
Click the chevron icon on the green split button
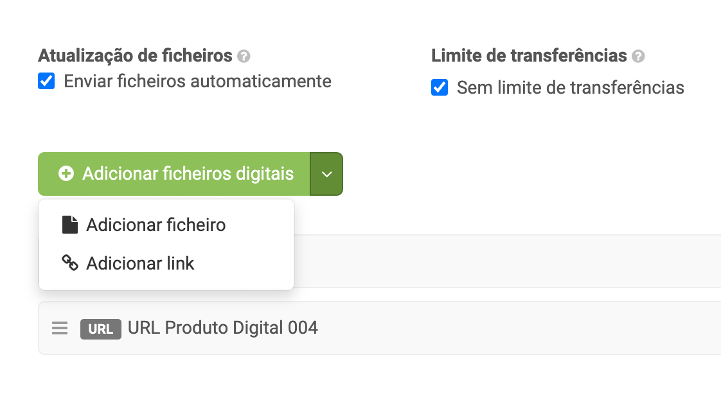(326, 173)
